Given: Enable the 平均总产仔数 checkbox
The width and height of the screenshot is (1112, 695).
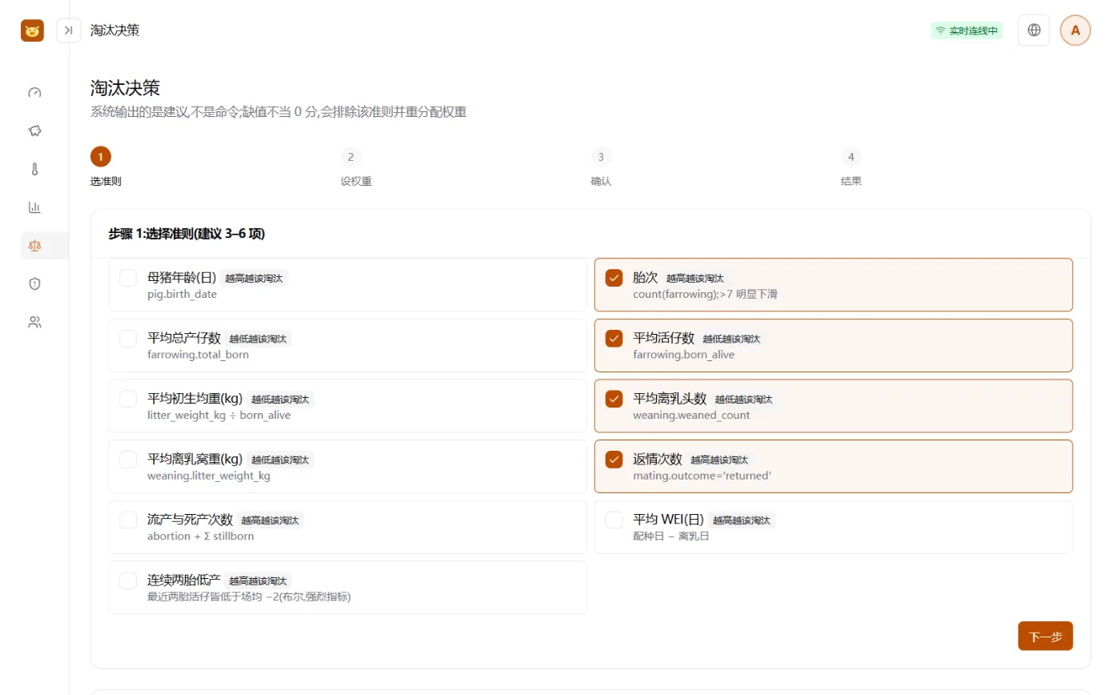Looking at the screenshot, I should click(128, 339).
